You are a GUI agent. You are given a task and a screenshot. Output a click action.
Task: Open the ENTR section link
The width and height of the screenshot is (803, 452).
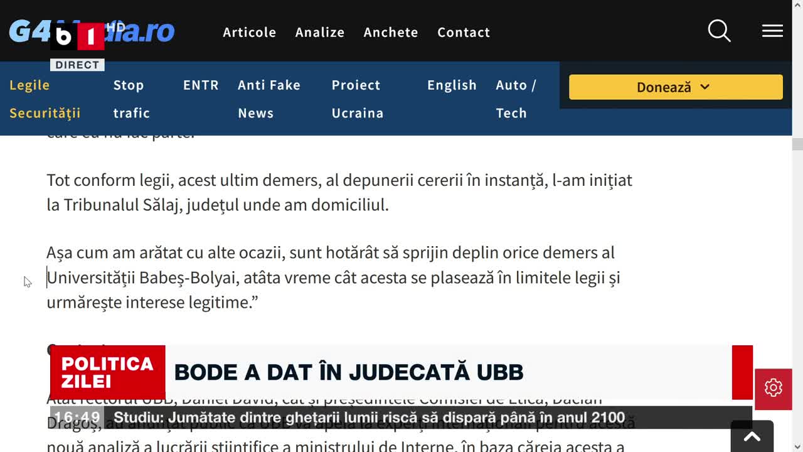201,85
